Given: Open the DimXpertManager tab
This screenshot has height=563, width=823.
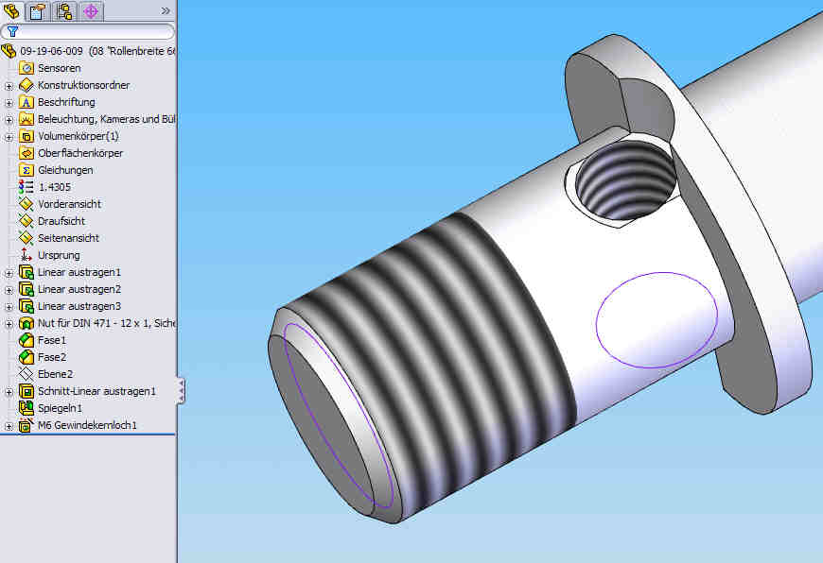Looking at the screenshot, I should tap(91, 11).
